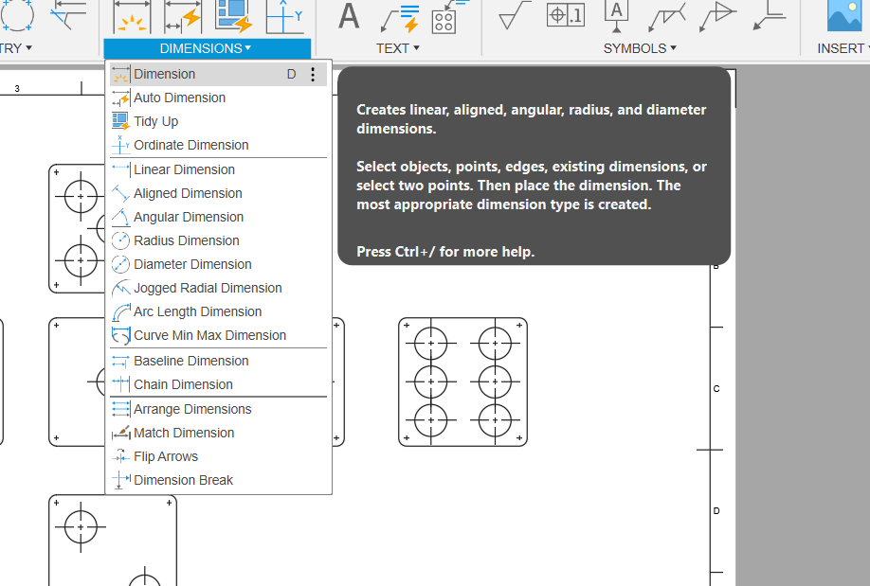This screenshot has width=870, height=586.
Task: Select the Leader text toolbar icon
Action: pos(399,16)
